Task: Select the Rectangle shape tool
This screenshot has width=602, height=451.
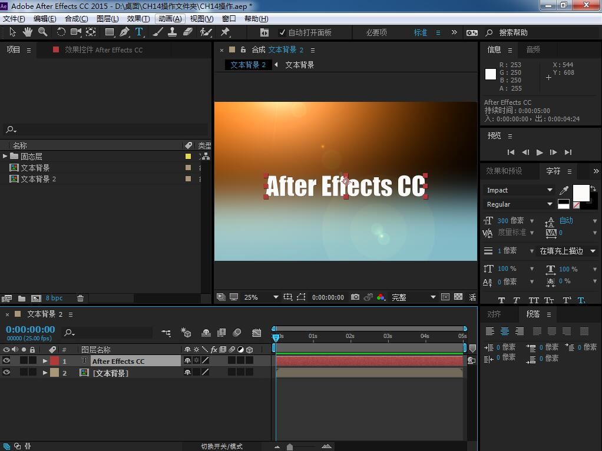Action: 110,32
